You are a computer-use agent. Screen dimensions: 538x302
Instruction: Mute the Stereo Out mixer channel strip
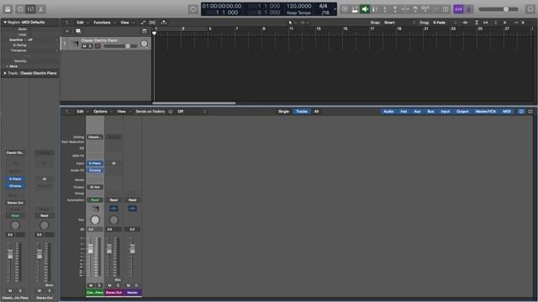coord(109,285)
